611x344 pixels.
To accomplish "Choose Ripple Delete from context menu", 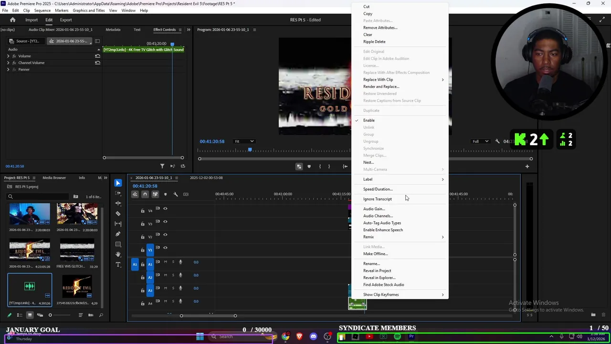I will tap(374, 42).
